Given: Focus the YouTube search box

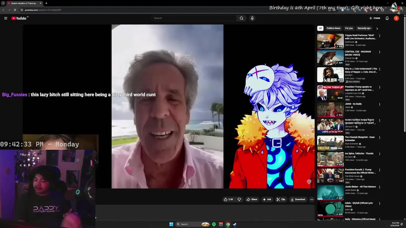Looking at the screenshot, I should click(194, 18).
